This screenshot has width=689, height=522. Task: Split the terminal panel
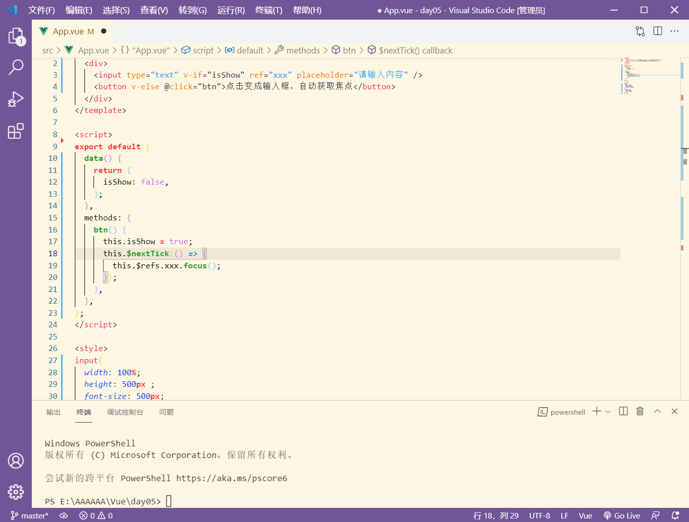coord(623,412)
